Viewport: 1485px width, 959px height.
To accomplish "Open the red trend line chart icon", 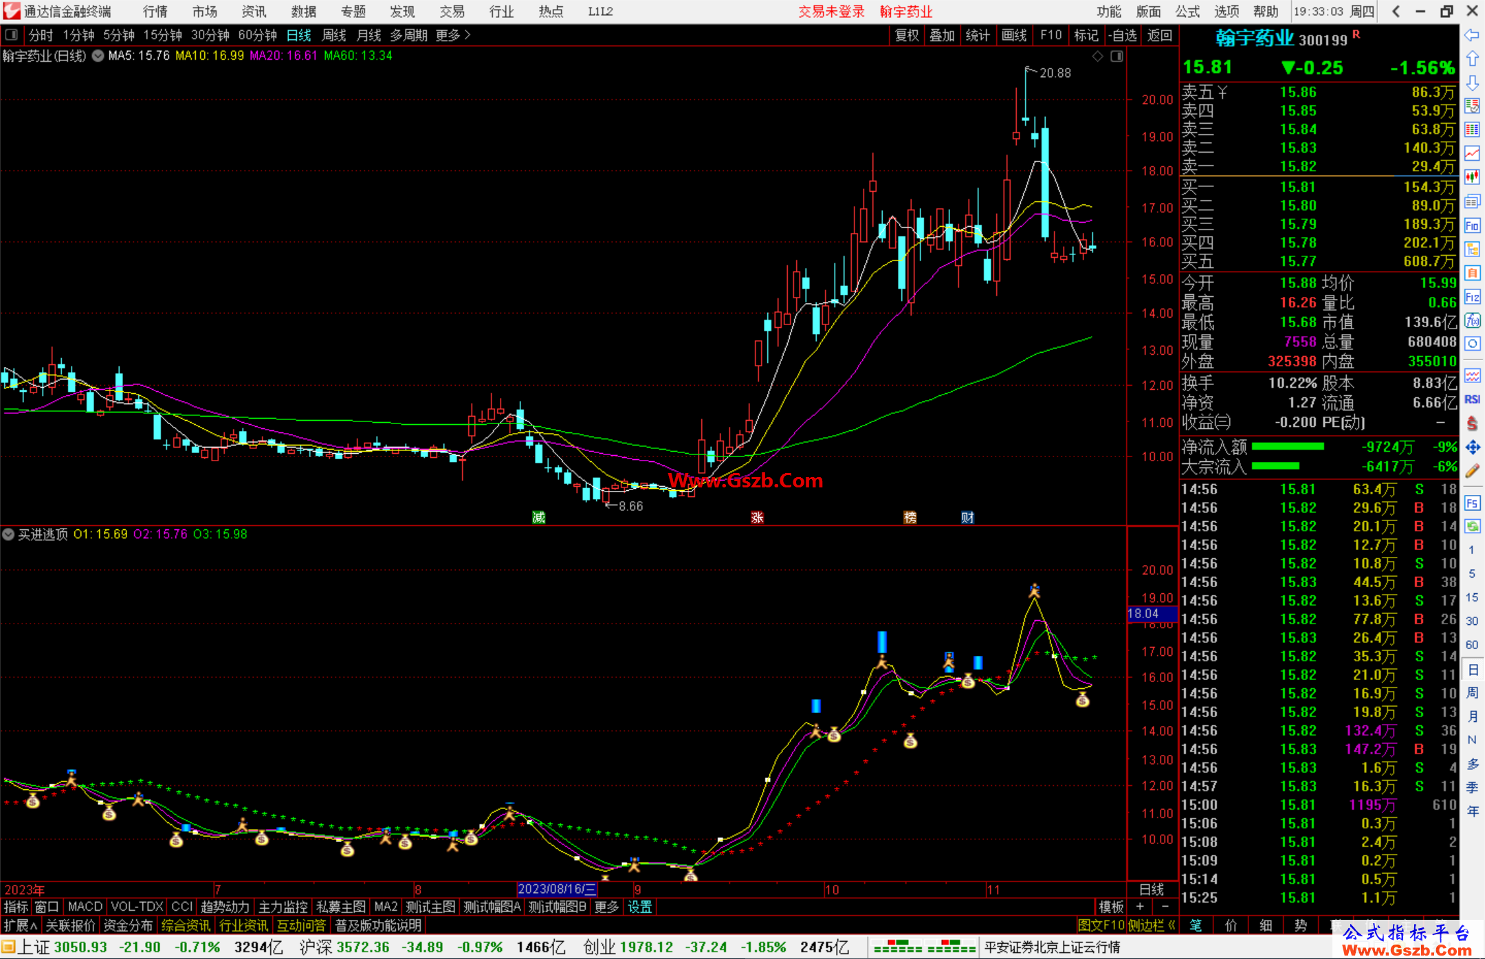I will pyautogui.click(x=1472, y=153).
